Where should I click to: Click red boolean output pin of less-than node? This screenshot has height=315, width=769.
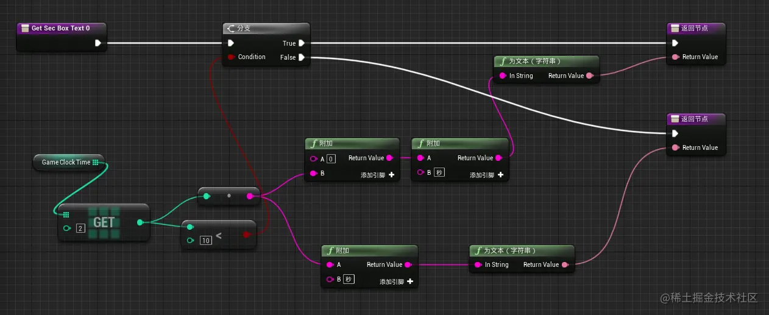246,235
